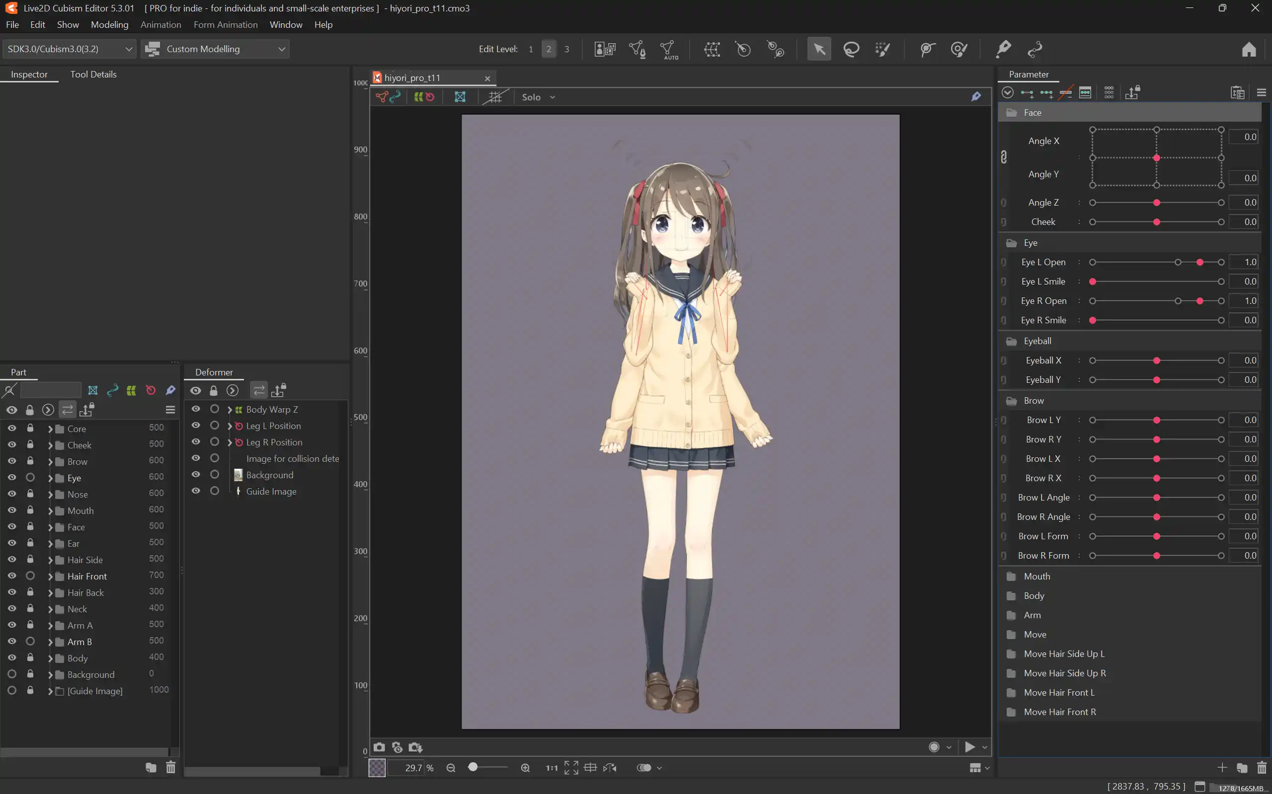Play the motion preview
The image size is (1272, 794).
[x=970, y=747]
